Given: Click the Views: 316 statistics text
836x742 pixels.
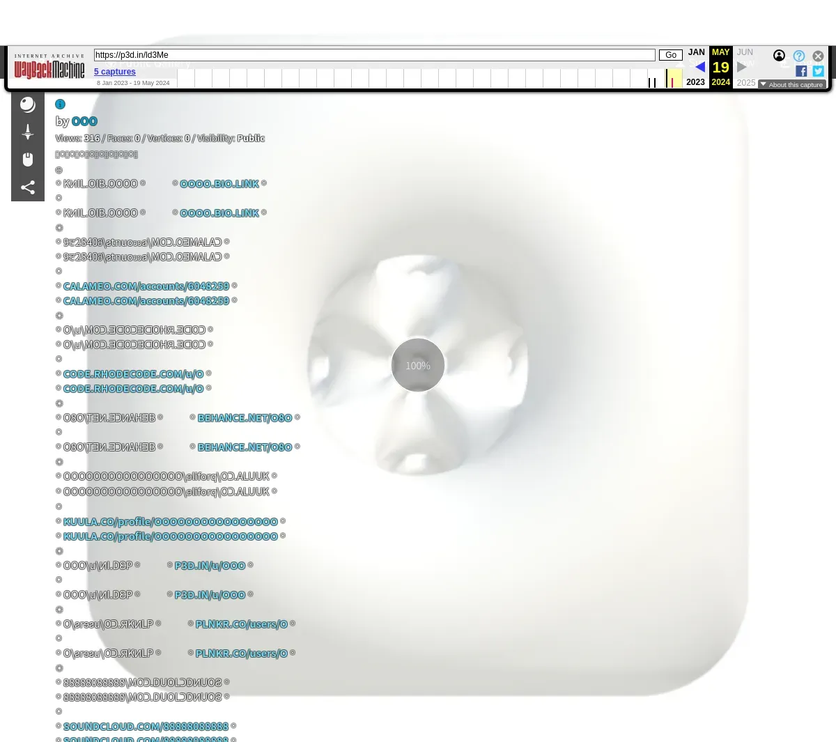Looking at the screenshot, I should pos(77,139).
